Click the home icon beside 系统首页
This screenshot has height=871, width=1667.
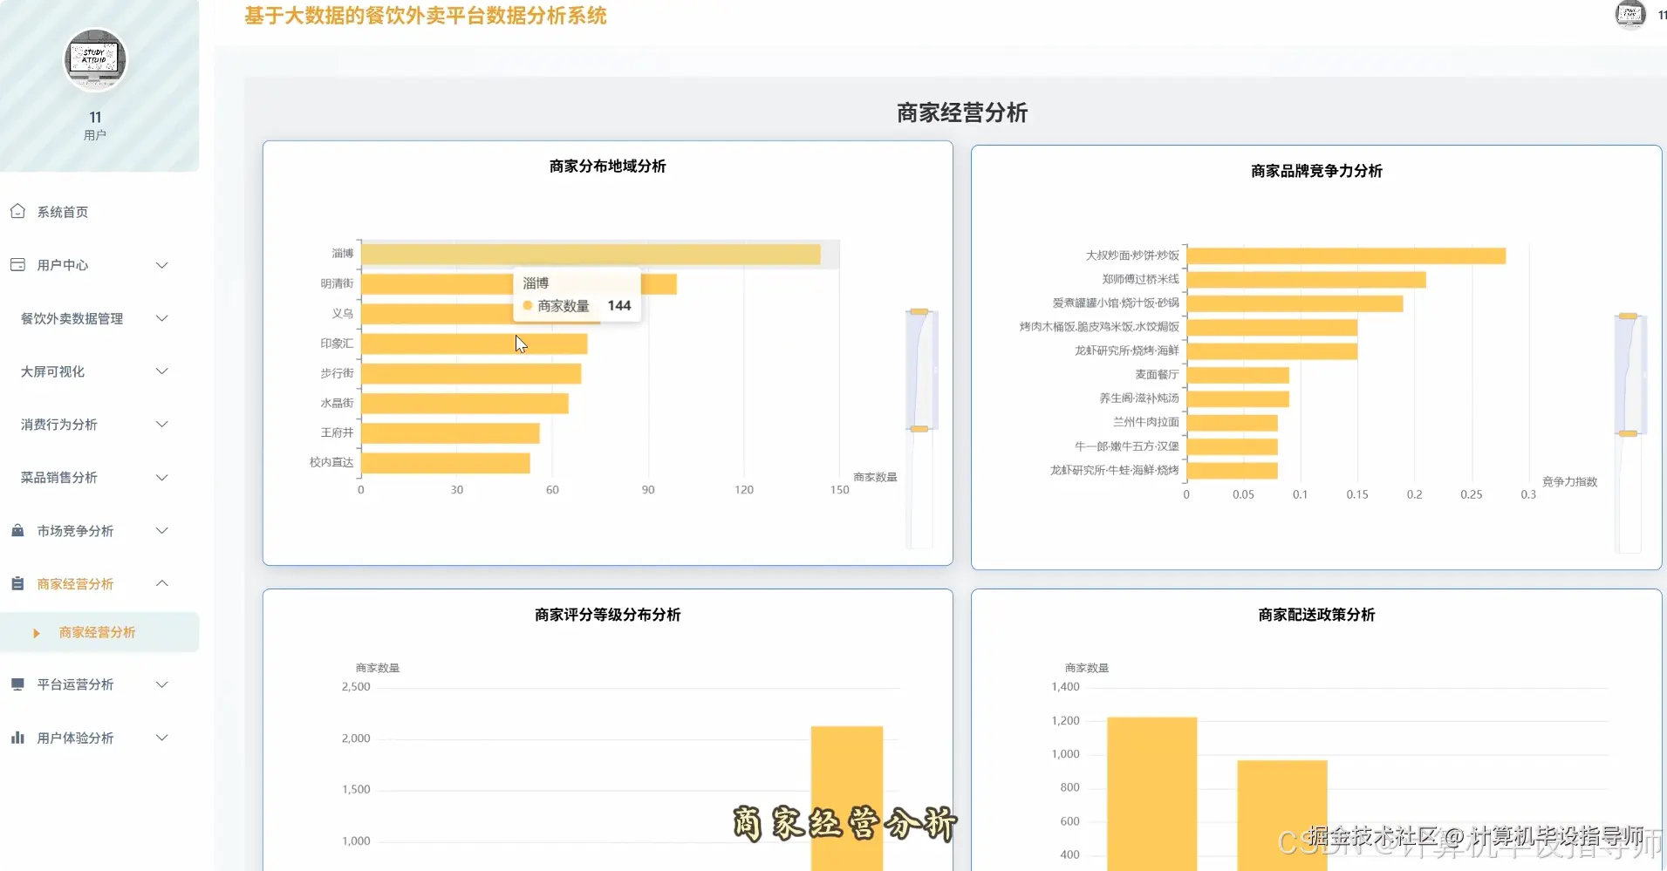point(17,211)
